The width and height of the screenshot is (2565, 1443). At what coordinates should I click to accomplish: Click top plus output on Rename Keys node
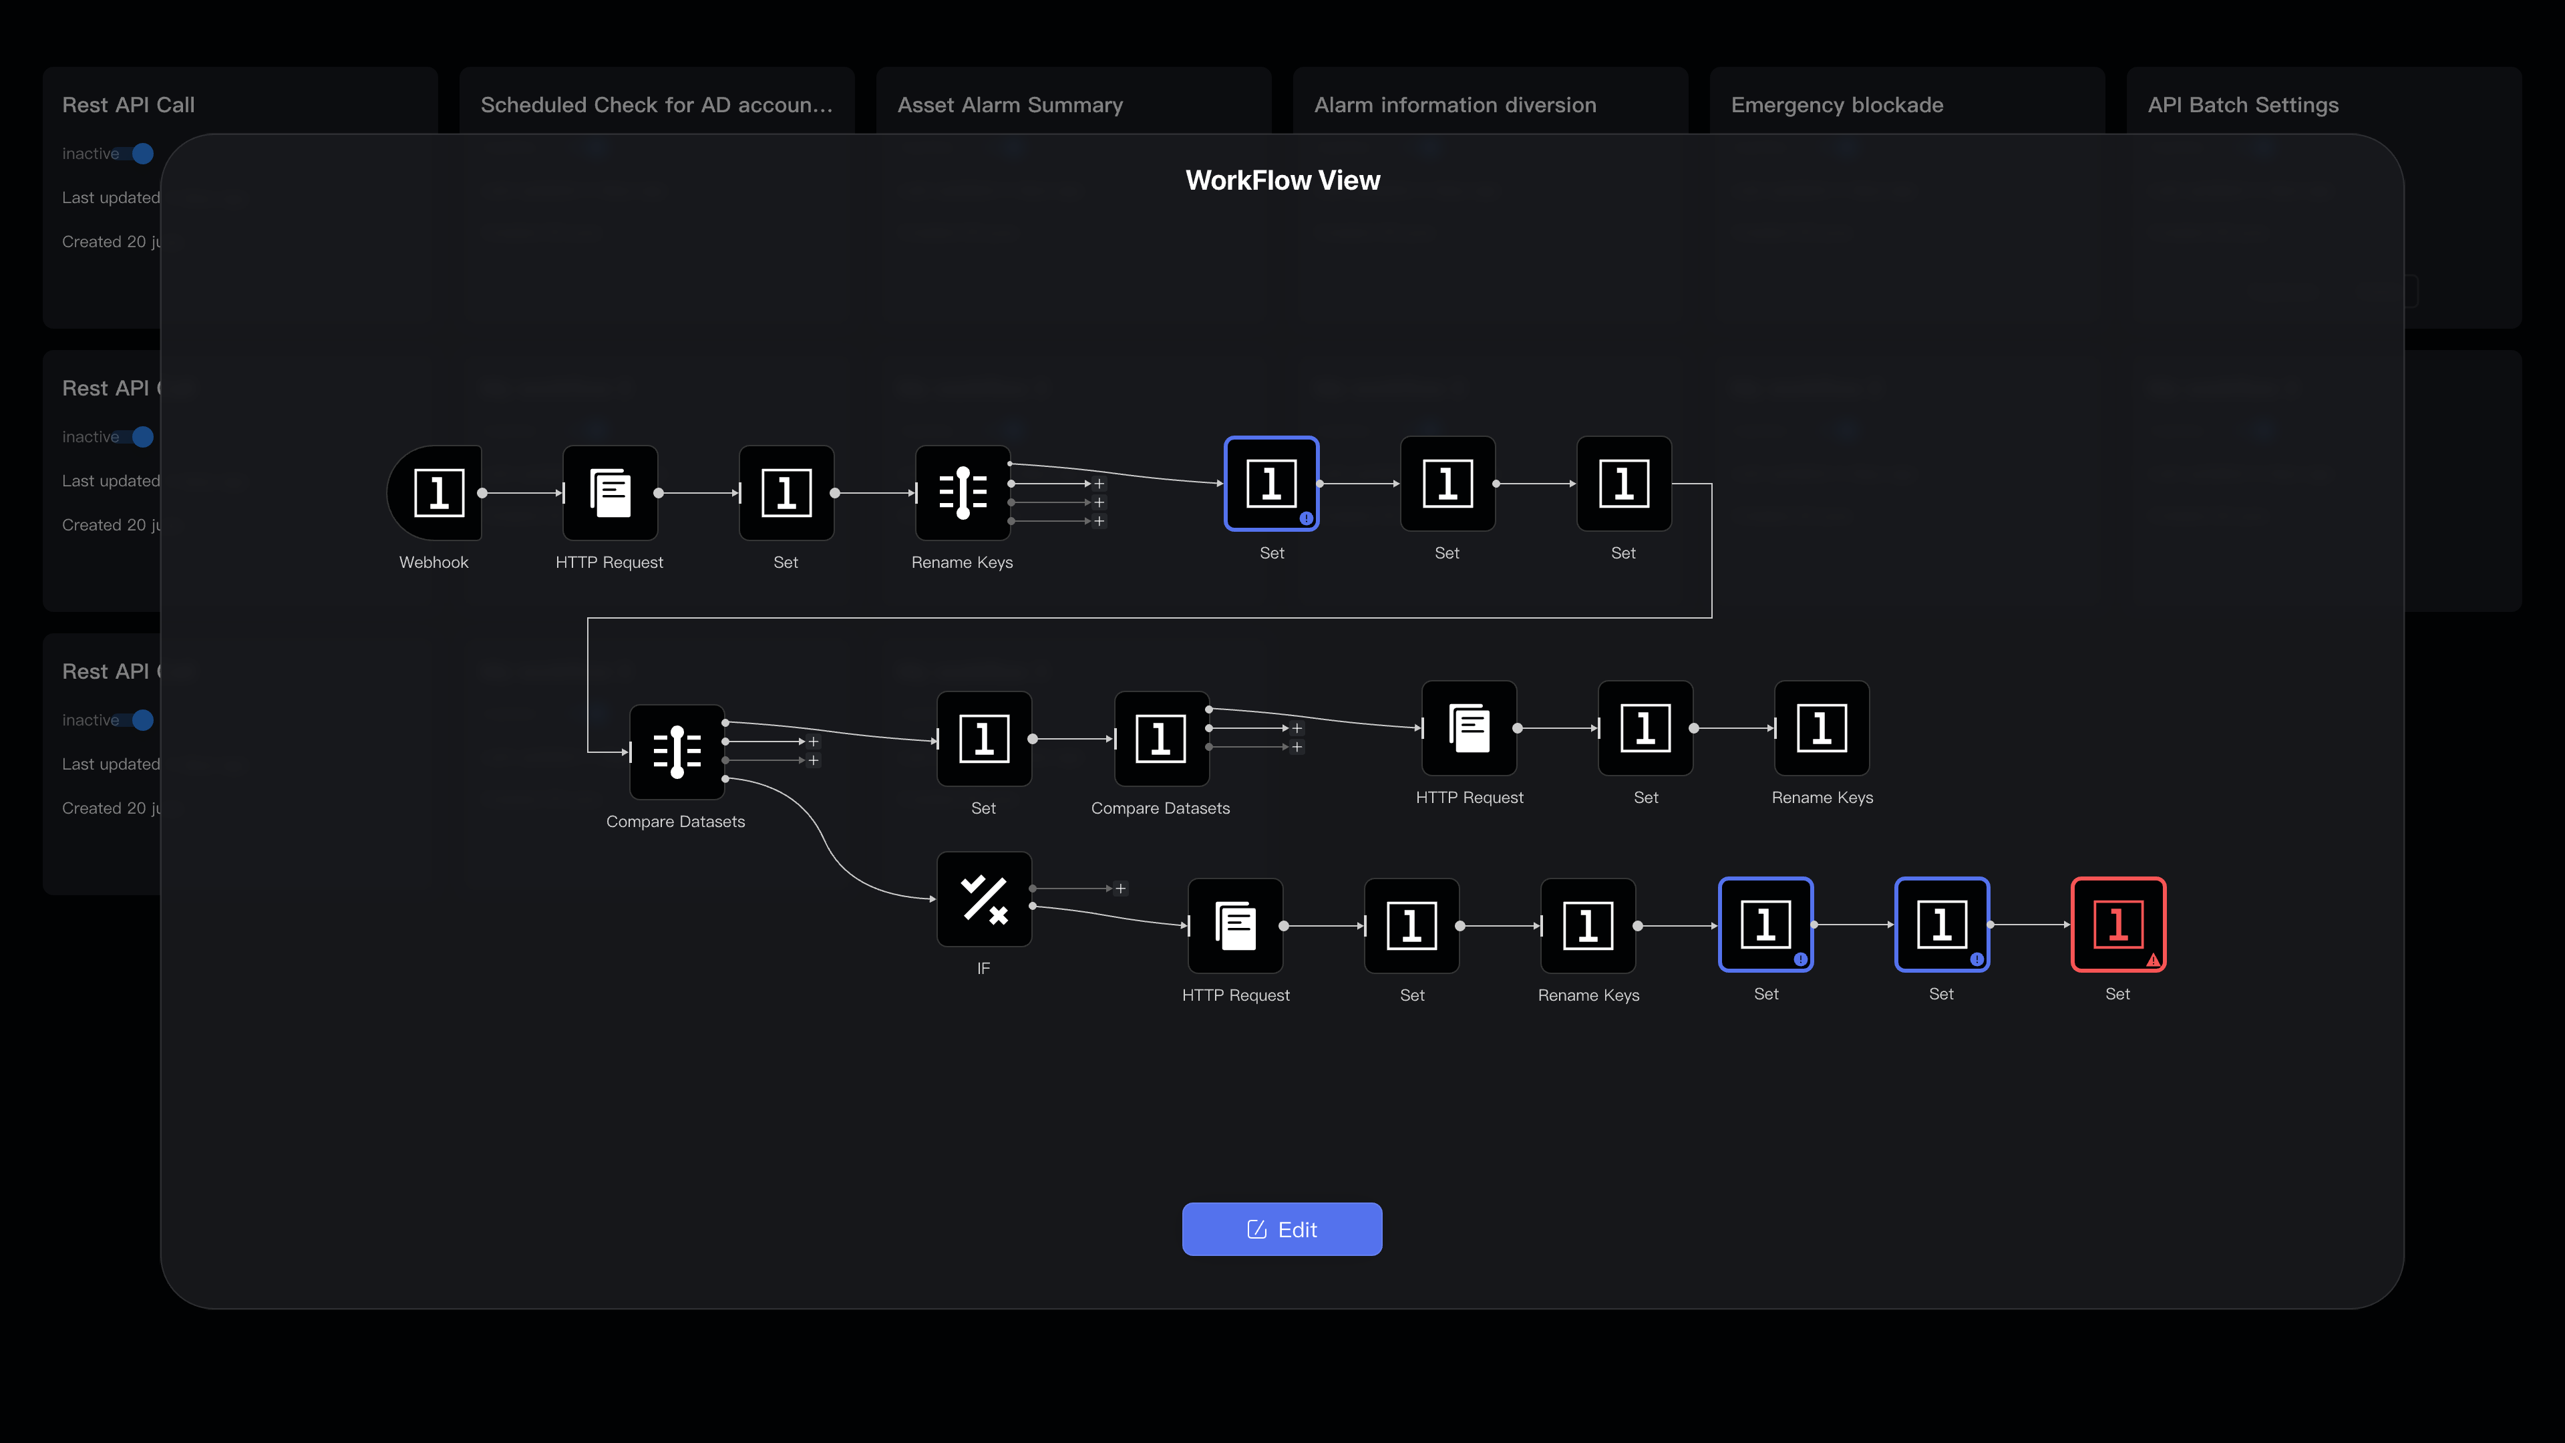pyautogui.click(x=1099, y=484)
